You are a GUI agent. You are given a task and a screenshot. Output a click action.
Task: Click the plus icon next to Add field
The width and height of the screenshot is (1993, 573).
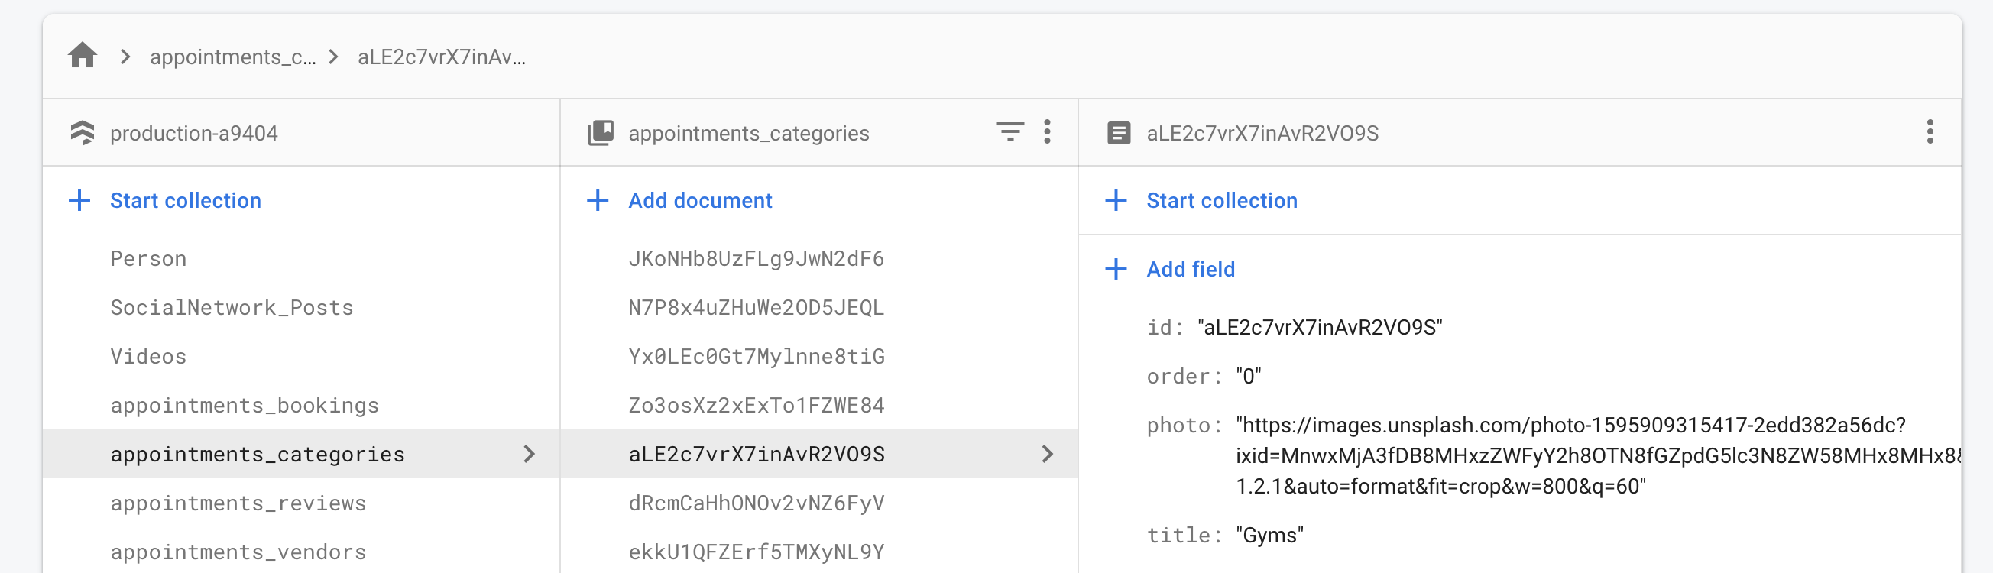[1116, 269]
